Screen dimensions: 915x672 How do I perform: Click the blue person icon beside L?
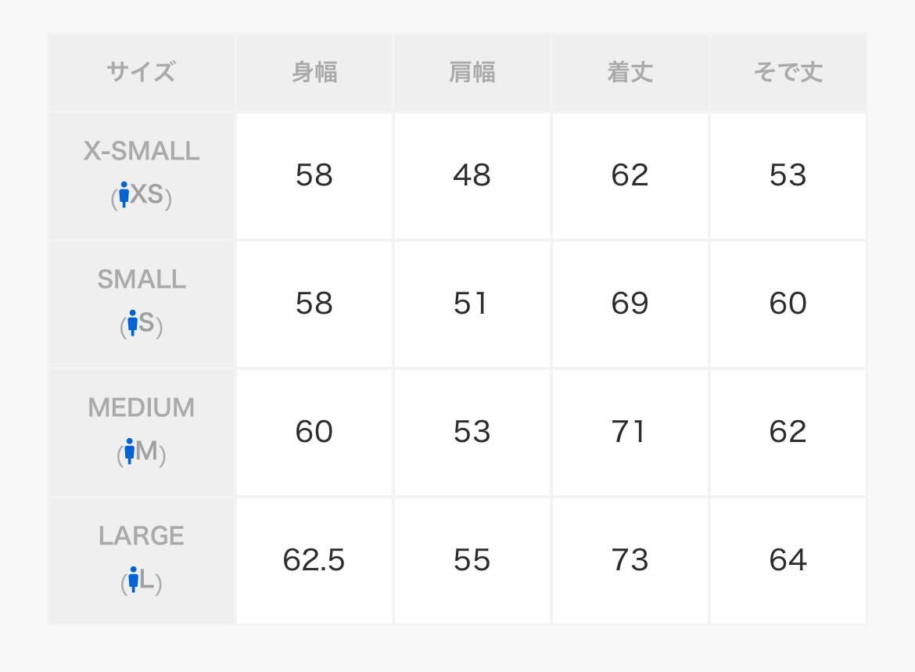[x=134, y=580]
